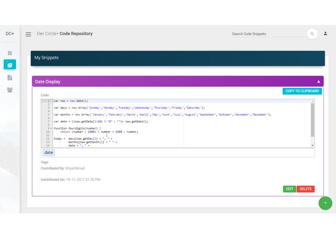336x238 pixels.
Task: Click the code editor vertical scrollbar thumb
Action: pos(312,120)
